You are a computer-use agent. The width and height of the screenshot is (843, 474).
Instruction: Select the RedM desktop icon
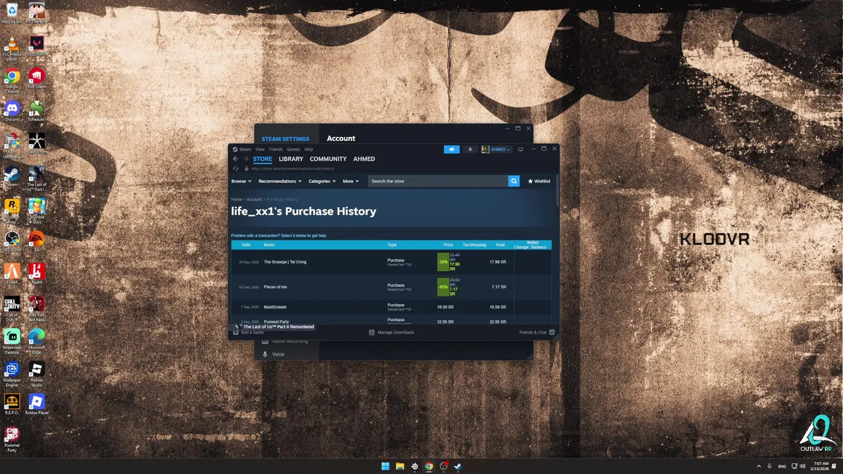click(37, 274)
